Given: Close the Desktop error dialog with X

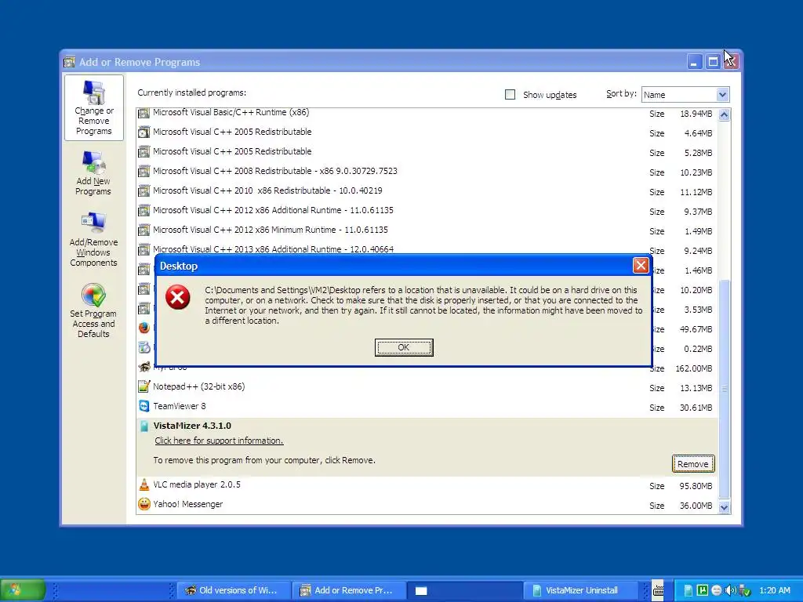Looking at the screenshot, I should [x=640, y=265].
